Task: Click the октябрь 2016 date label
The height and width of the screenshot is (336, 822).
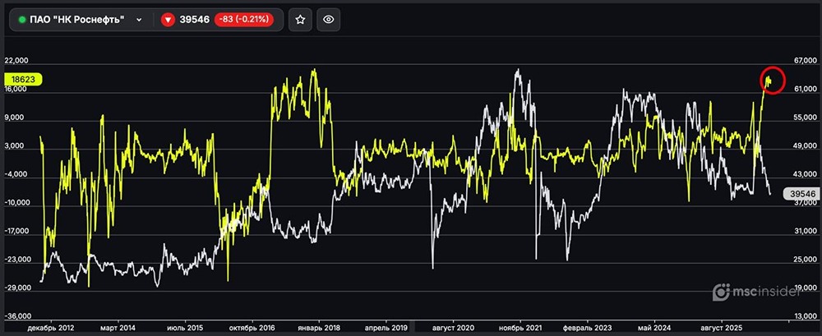Action: [x=253, y=328]
